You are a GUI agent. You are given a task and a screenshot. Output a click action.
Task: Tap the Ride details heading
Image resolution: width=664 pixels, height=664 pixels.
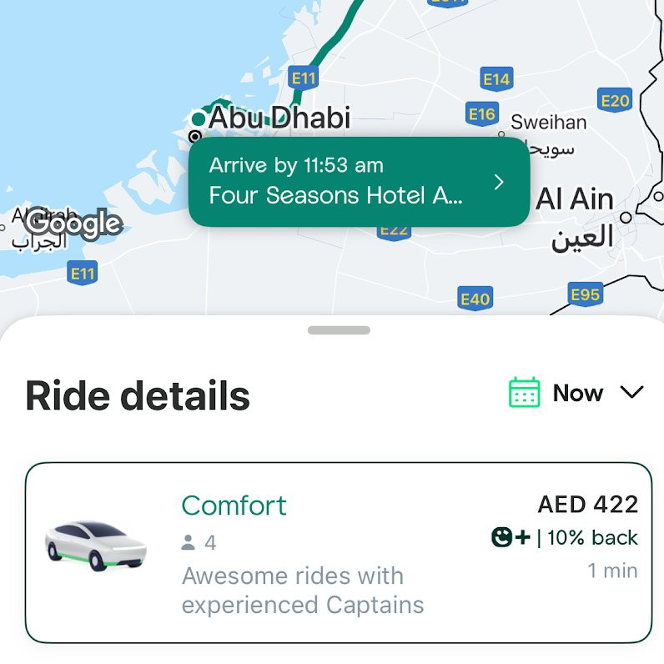(x=138, y=395)
